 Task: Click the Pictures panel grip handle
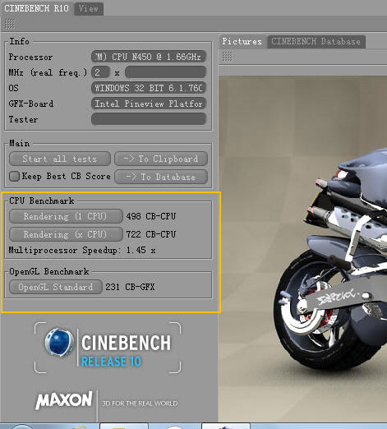pos(227,57)
